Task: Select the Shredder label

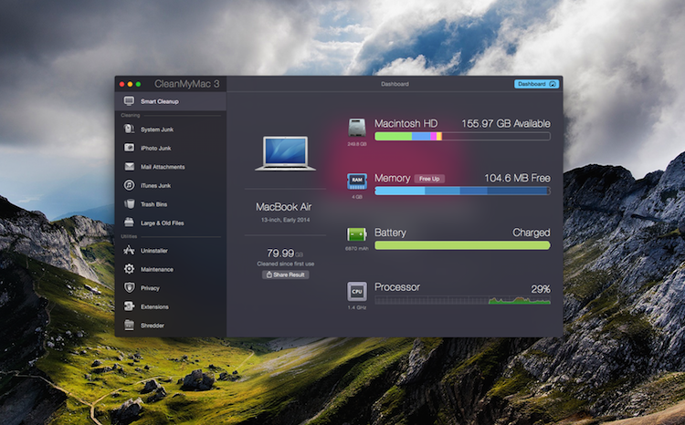Action: [152, 326]
